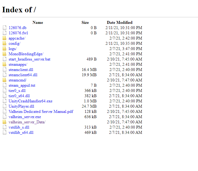Click the 636 kB size value
The image size is (198, 171).
(x=91, y=117)
